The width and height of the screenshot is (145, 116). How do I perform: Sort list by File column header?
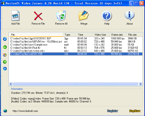click(36, 35)
